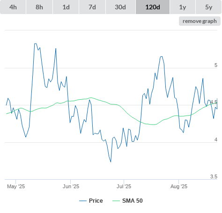Toggle the SMA 50 legend entry

(x=133, y=201)
